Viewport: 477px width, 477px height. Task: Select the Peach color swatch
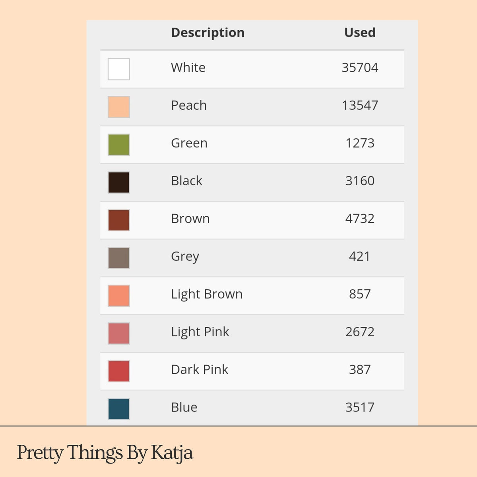pyautogui.click(x=119, y=107)
